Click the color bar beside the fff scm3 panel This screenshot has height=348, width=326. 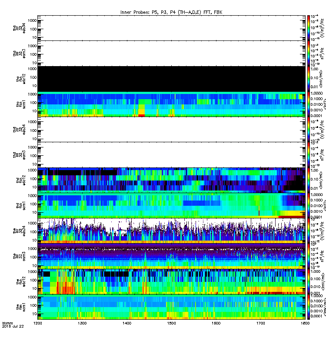pos(308,256)
